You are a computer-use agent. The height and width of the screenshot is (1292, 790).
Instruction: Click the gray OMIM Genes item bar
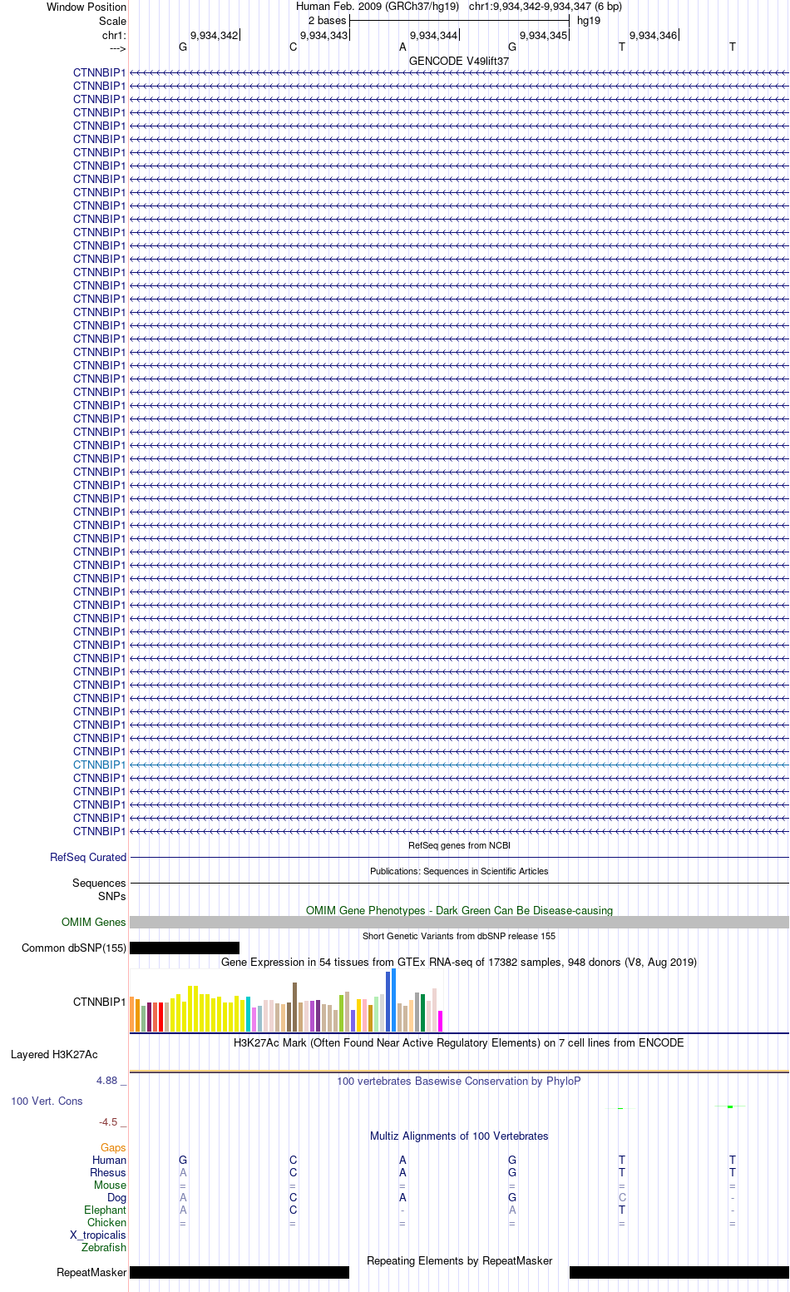point(459,922)
